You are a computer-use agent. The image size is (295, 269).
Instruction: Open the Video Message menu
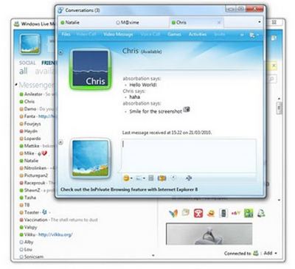[118, 34]
